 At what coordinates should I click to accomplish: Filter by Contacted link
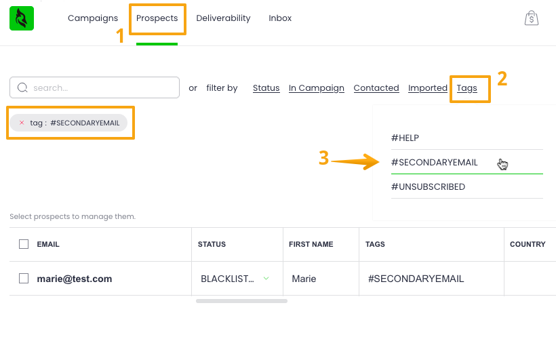[x=376, y=88]
